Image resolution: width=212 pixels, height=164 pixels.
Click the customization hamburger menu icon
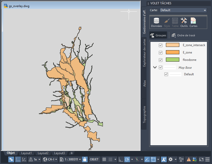[207, 159]
